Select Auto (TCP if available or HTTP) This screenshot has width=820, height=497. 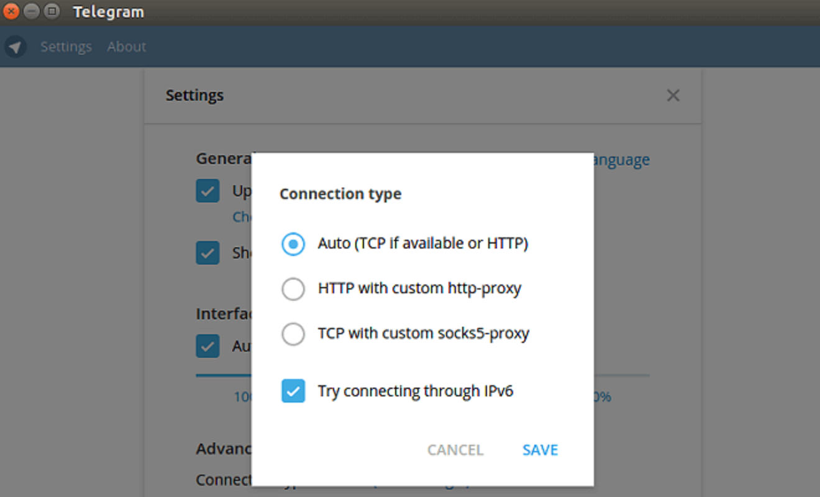tap(293, 244)
